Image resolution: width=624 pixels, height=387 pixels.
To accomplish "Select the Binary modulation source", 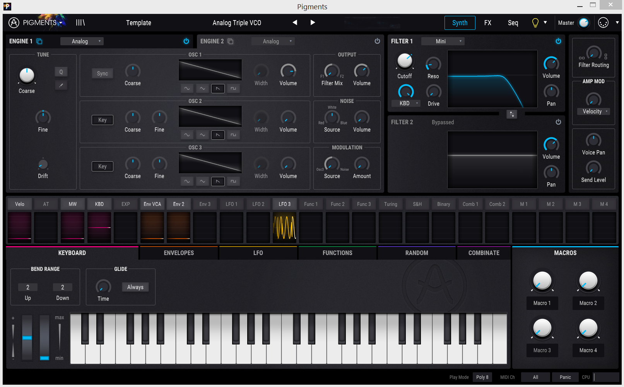I will coord(444,204).
